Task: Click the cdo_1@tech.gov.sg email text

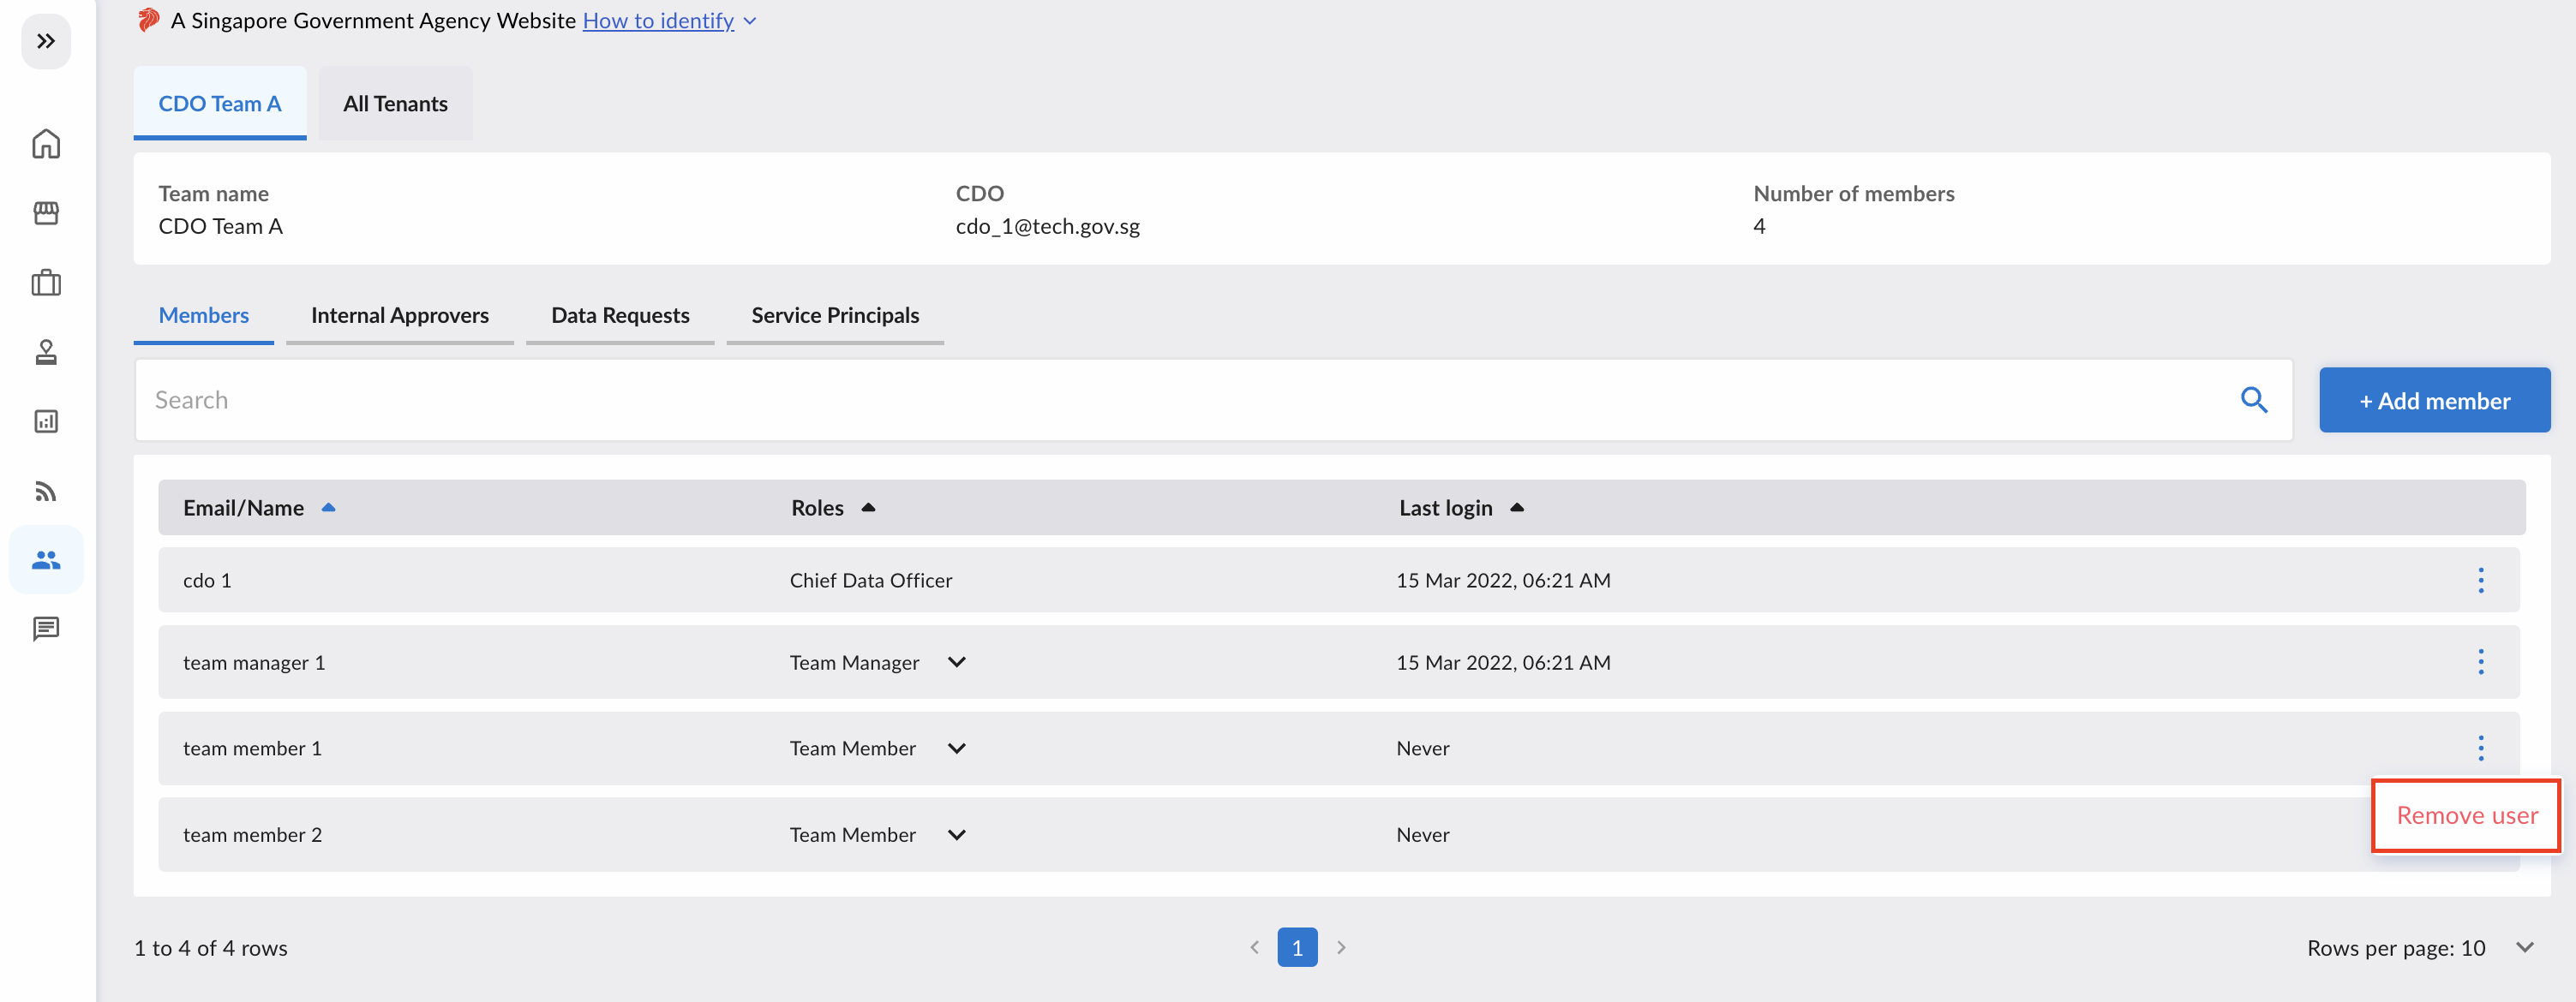Action: tap(1047, 227)
